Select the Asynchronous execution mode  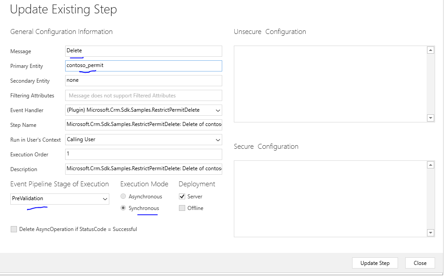click(123, 196)
